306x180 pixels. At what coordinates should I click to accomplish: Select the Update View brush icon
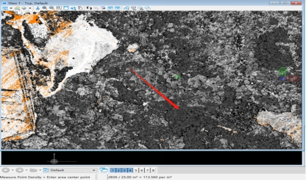37,8
